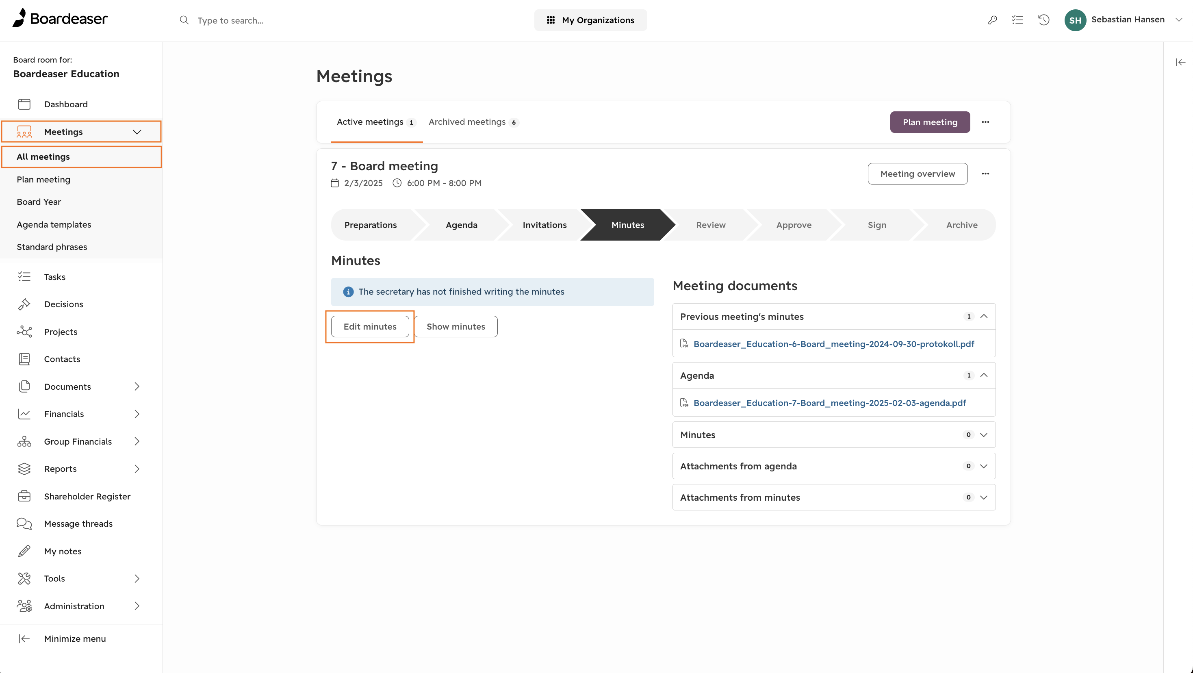Viewport: 1193px width, 673px height.
Task: Expand the Financials sidebar submenu
Action: coord(137,414)
